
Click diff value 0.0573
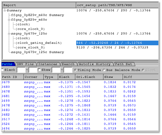(x=129, y=105)
